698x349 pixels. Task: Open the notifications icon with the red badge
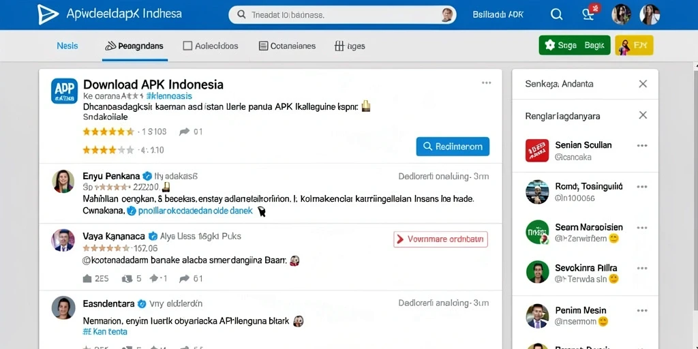589,14
